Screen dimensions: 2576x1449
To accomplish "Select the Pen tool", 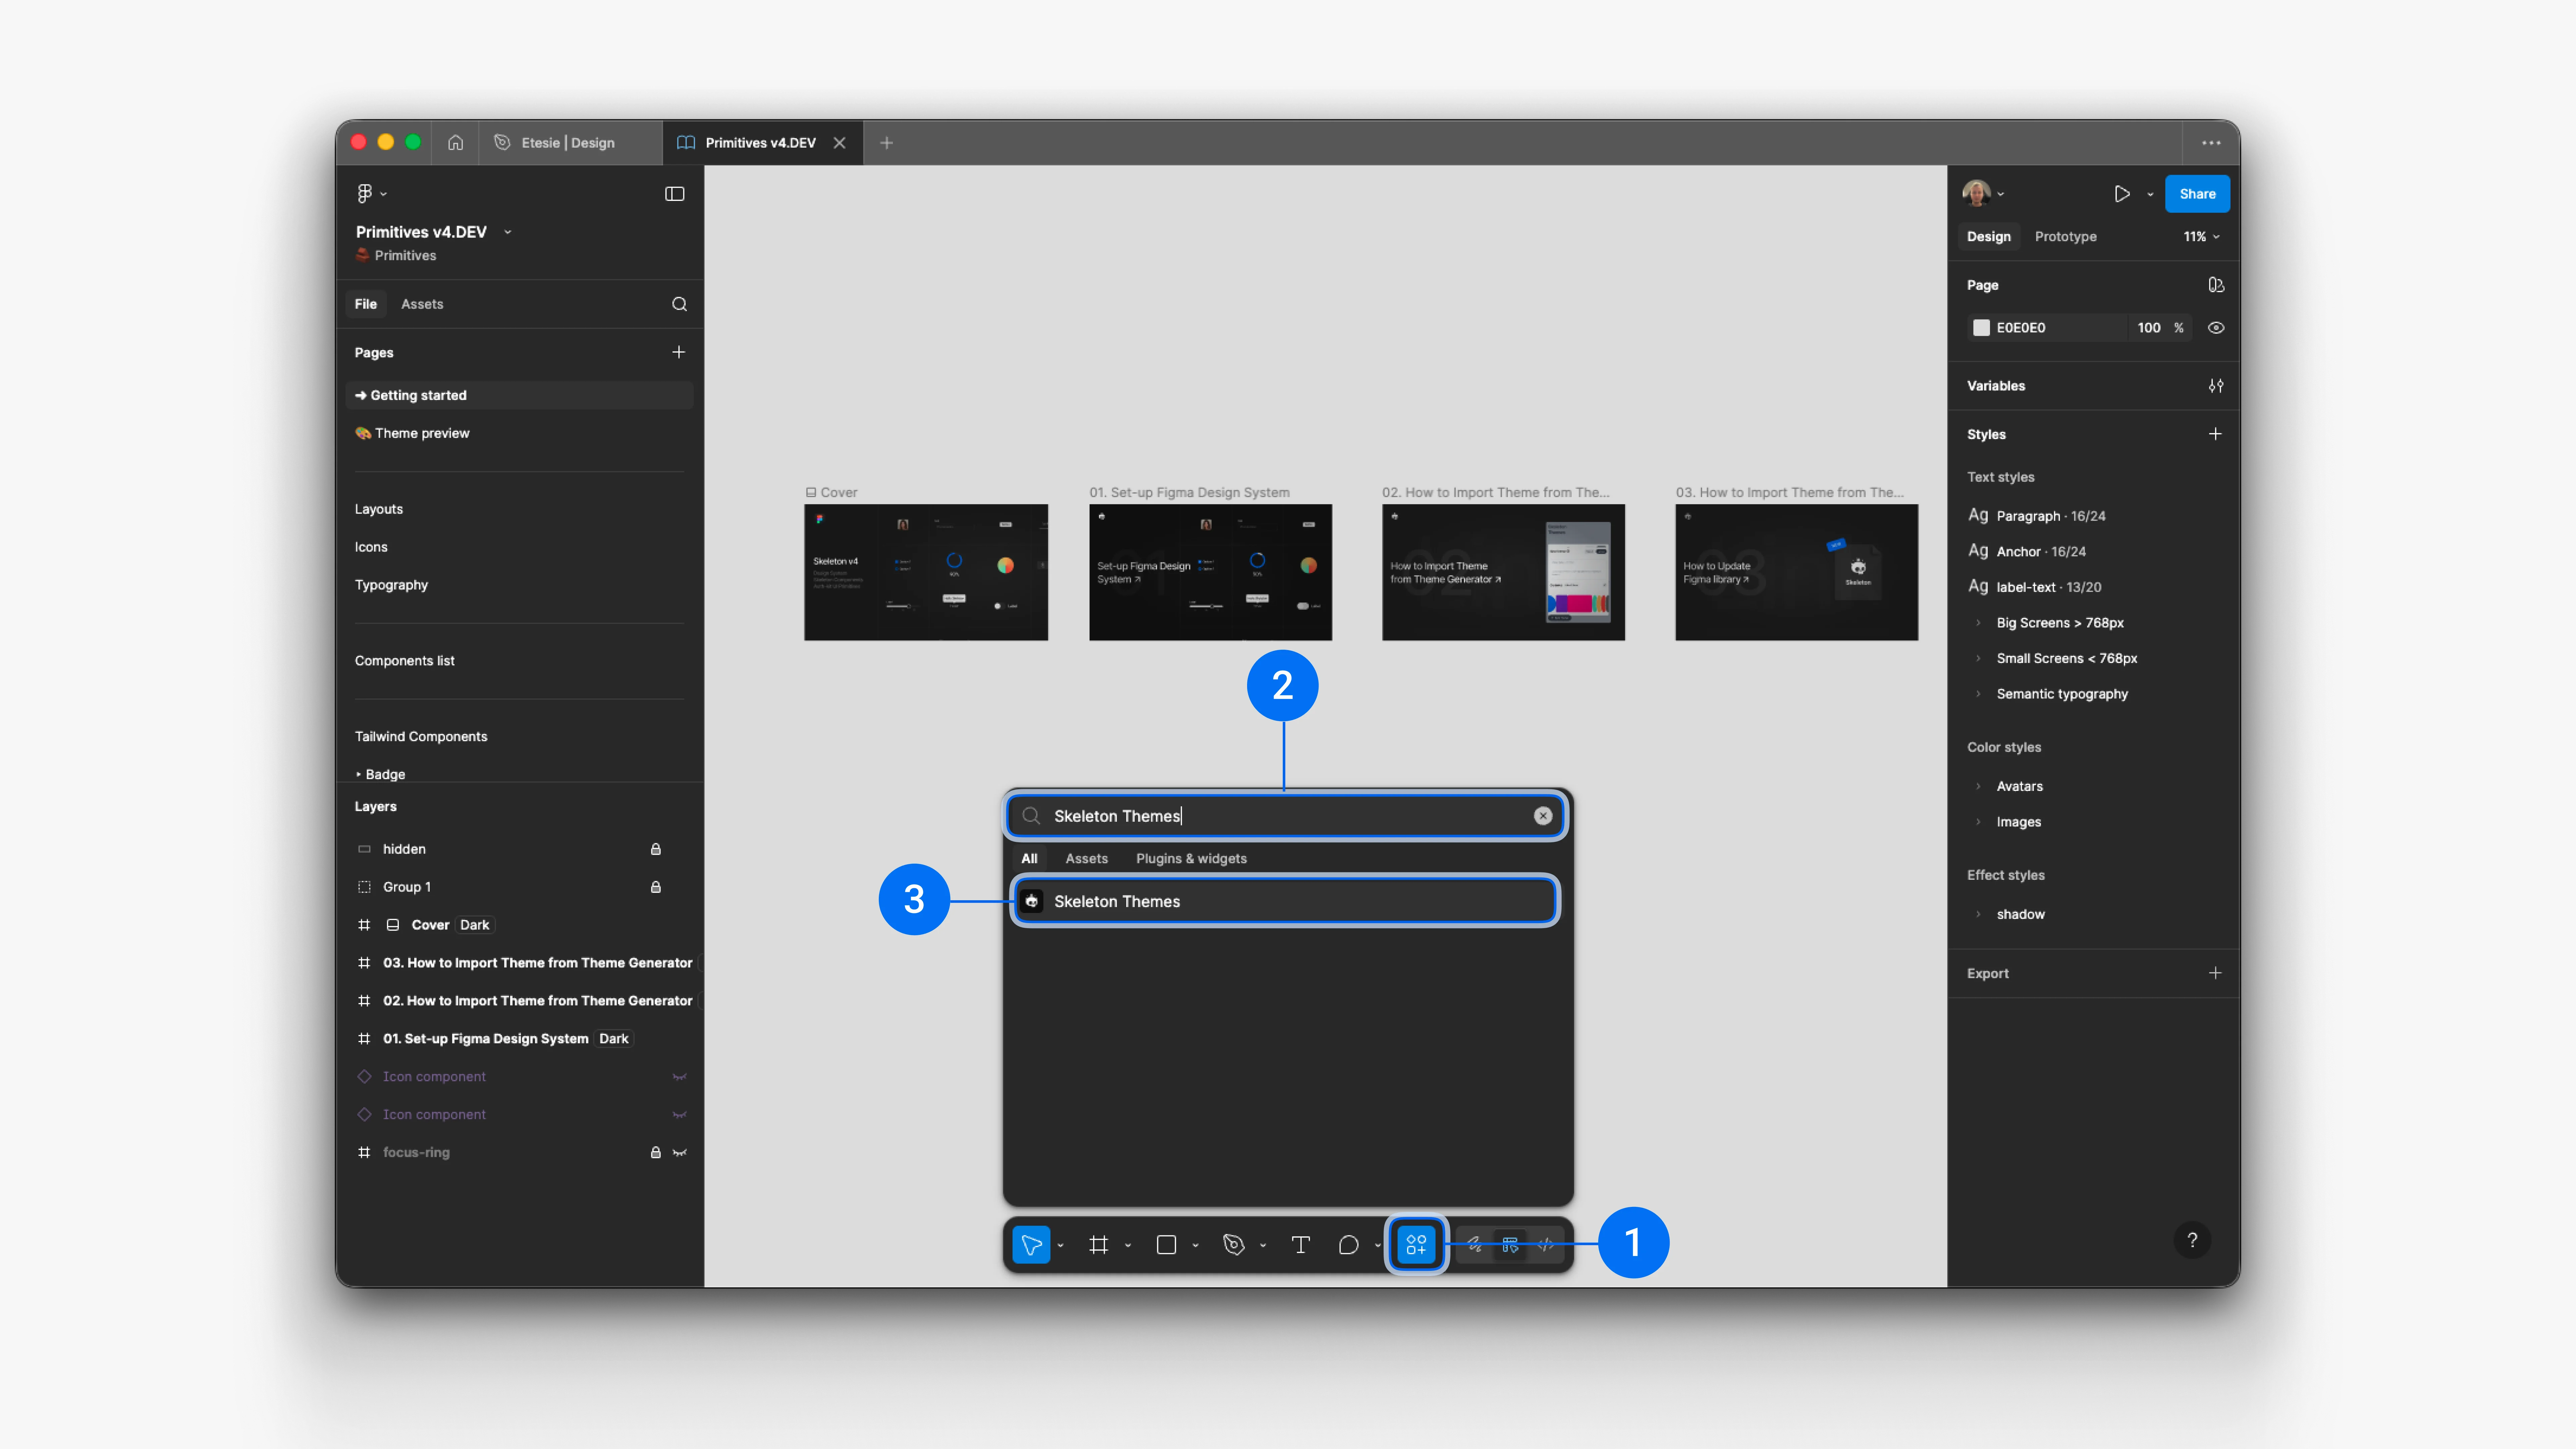I will click(1234, 1245).
